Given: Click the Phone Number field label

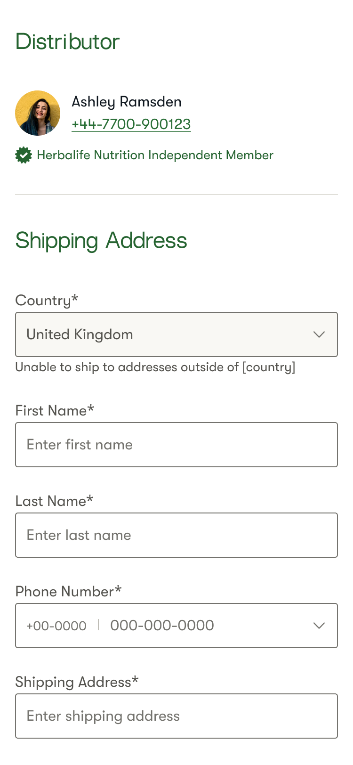Looking at the screenshot, I should (69, 591).
